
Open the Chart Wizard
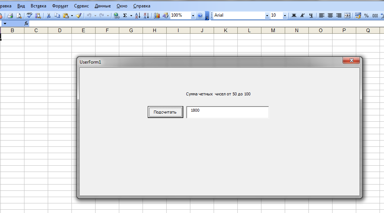157,16
